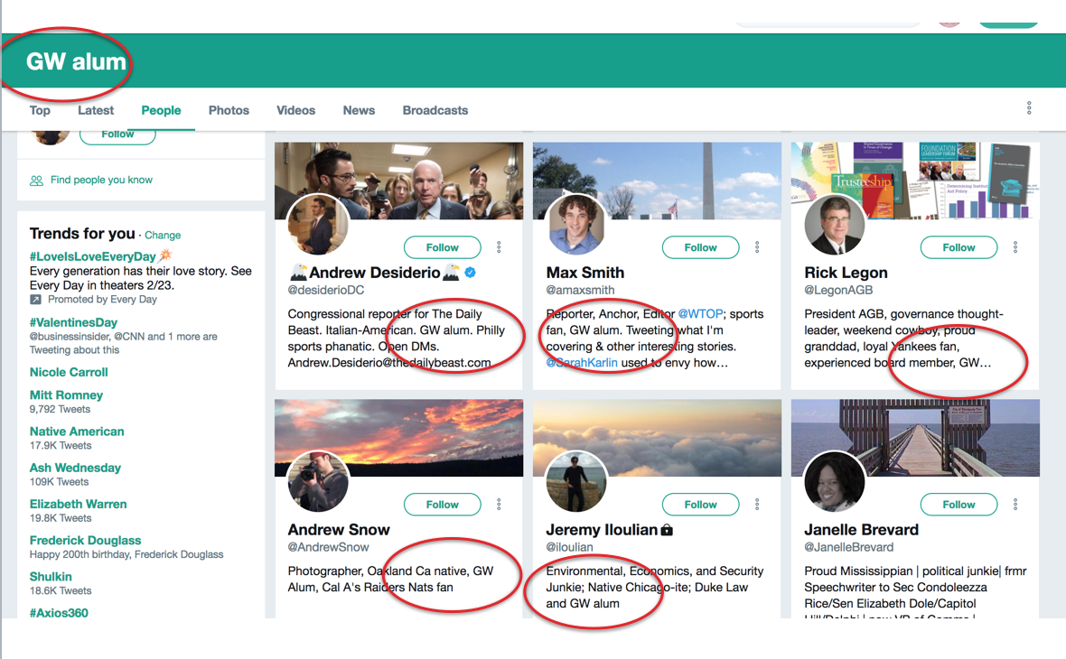Open the @amaxsmith handle
This screenshot has height=659, width=1066.
[x=580, y=290]
